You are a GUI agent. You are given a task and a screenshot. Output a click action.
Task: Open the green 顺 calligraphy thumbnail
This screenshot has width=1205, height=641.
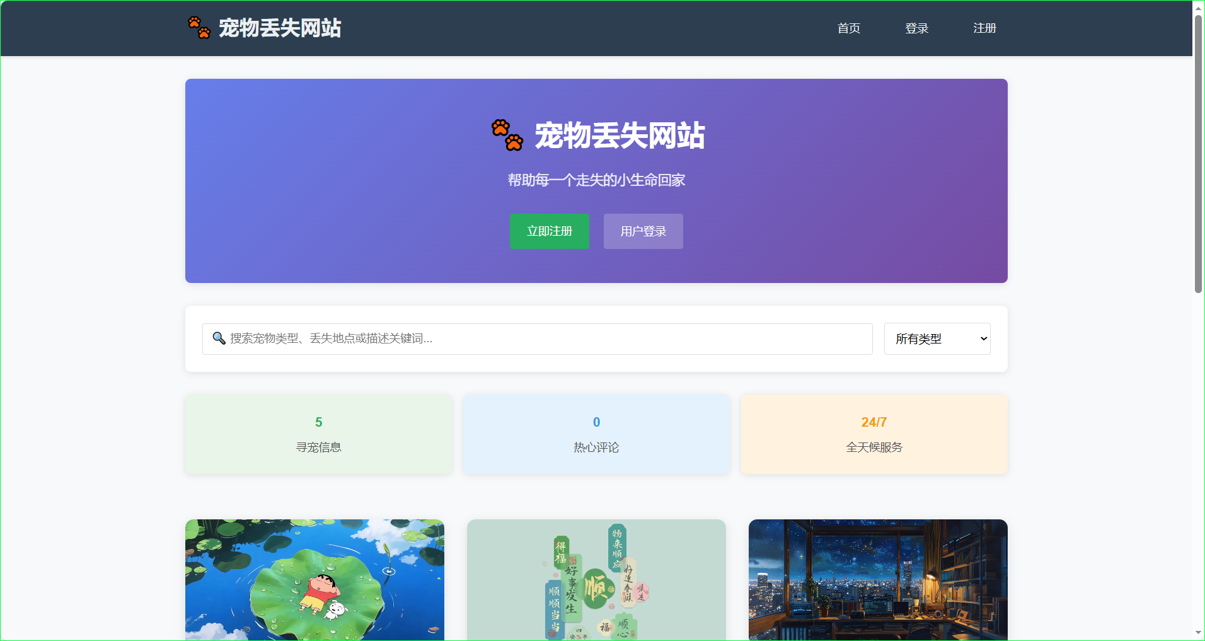(x=596, y=580)
